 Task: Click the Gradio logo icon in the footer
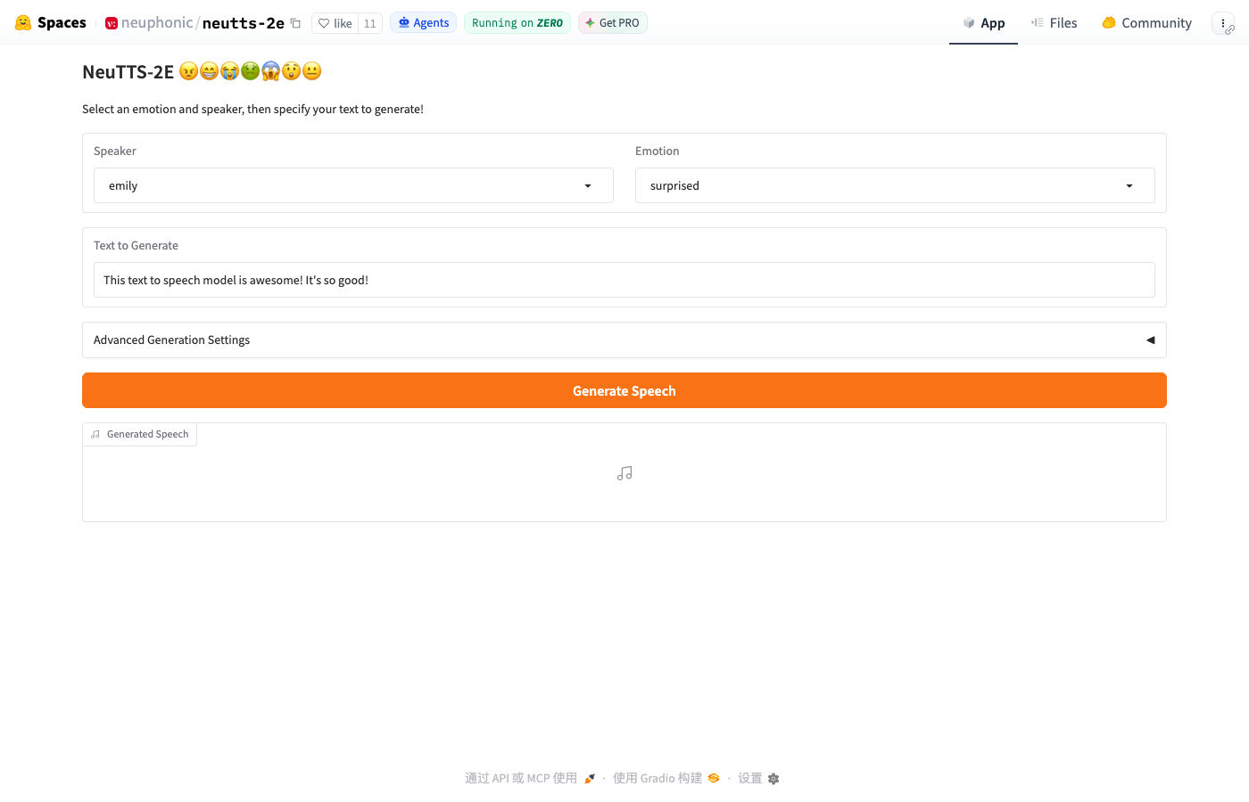(714, 778)
